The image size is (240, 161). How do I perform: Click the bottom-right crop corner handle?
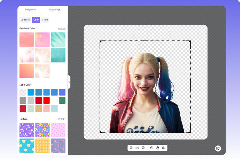[x=189, y=132]
